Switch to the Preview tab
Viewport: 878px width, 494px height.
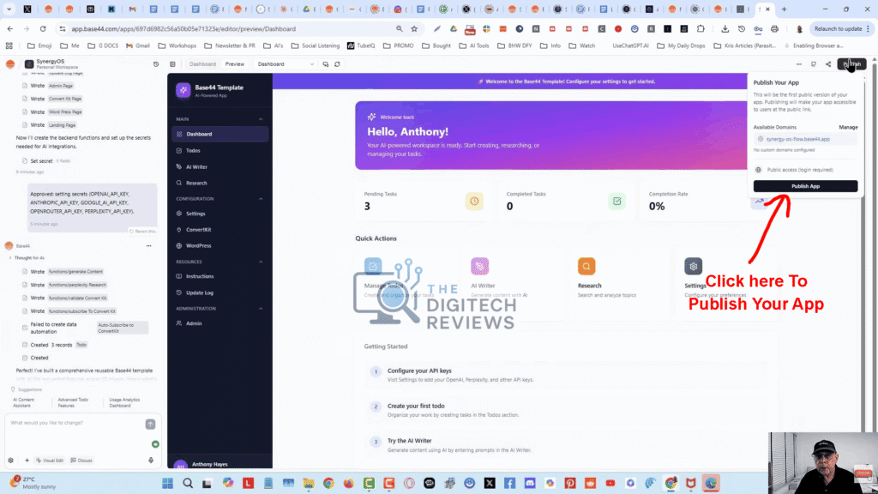[x=233, y=63]
